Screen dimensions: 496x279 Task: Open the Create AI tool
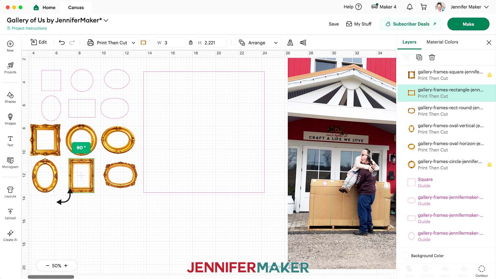click(x=10, y=235)
